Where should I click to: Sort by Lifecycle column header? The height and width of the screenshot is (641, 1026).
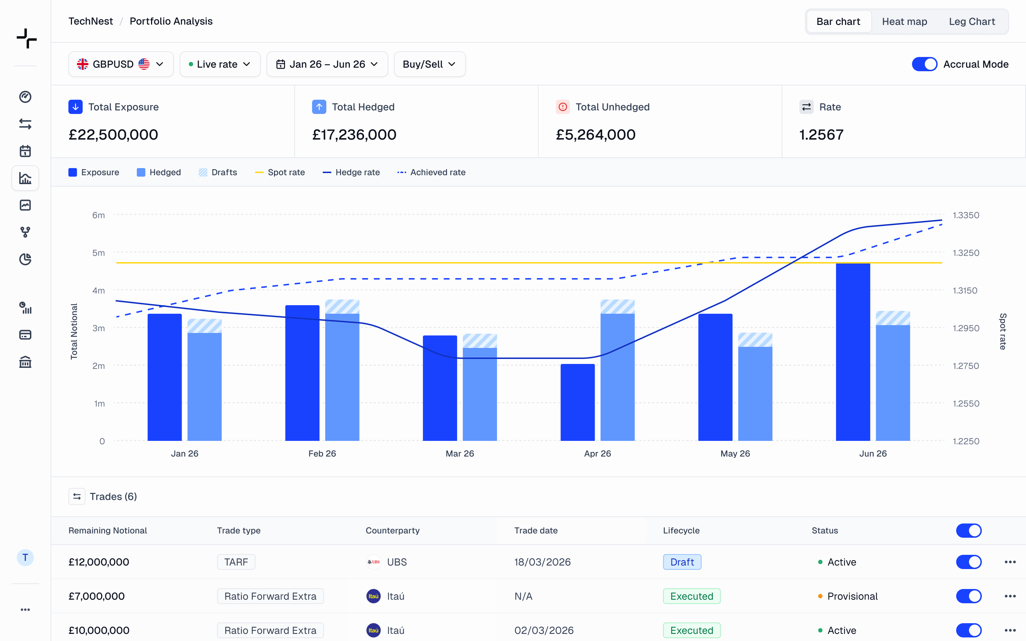pyautogui.click(x=681, y=530)
